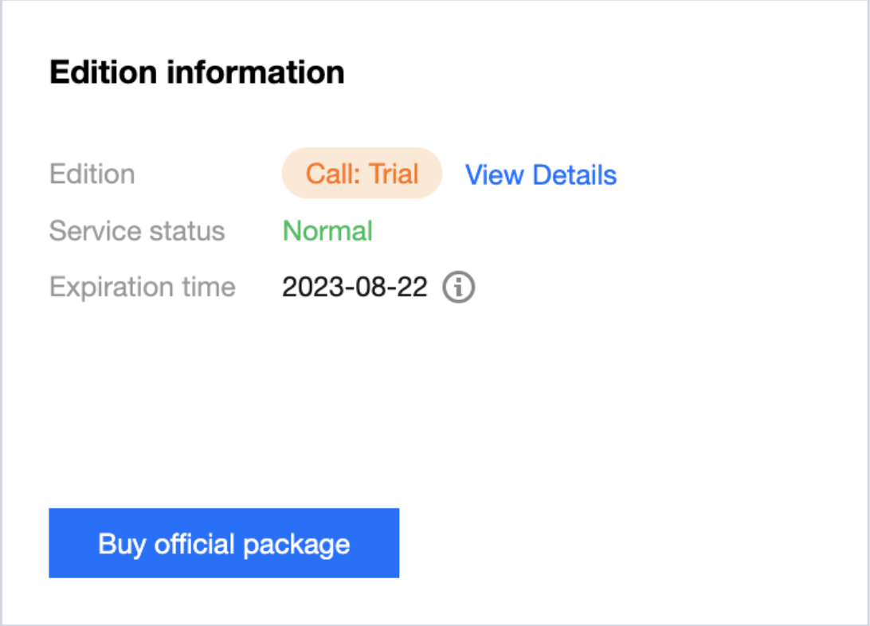Click the green Normal service status
Screen dimensions: 870x626
click(x=327, y=231)
